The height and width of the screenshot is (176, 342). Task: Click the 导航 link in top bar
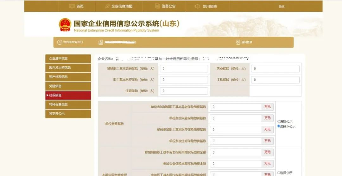point(281,7)
